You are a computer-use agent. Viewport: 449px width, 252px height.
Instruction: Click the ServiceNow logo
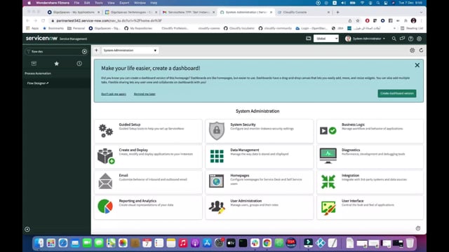(x=41, y=38)
